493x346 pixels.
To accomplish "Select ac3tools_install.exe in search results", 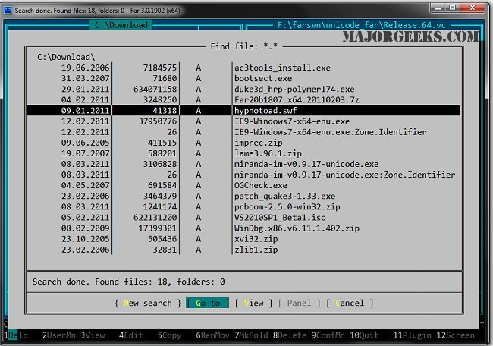I will click(281, 68).
